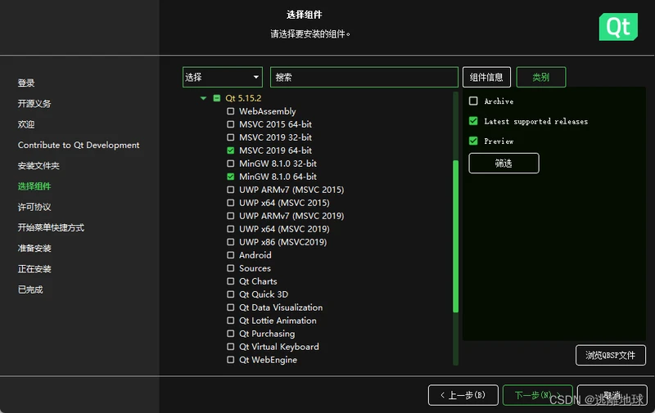Uncheck the Preview checkbox

473,141
